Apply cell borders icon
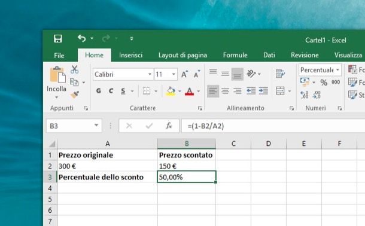Screen dimensions: 365x226 point(147,91)
